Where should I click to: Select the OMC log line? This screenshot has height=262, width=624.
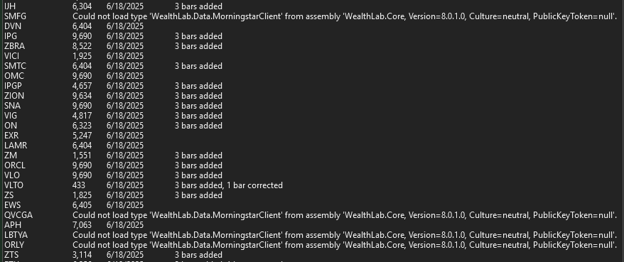[312, 76]
